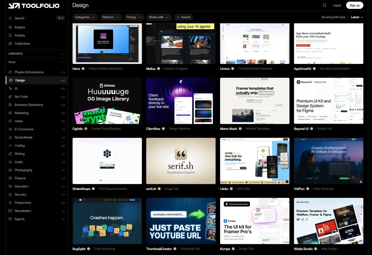Image resolution: width=372 pixels, height=255 pixels.
Task: Click the Coding brackets icon
Action: [10, 146]
